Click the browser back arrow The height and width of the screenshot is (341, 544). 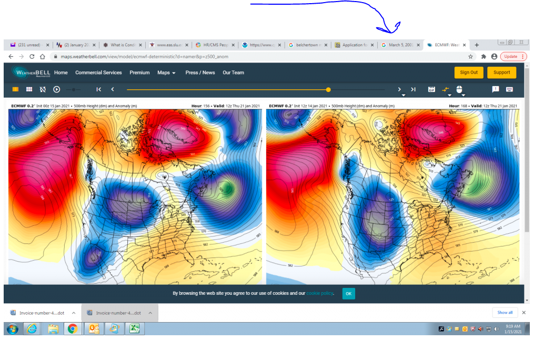click(11, 57)
